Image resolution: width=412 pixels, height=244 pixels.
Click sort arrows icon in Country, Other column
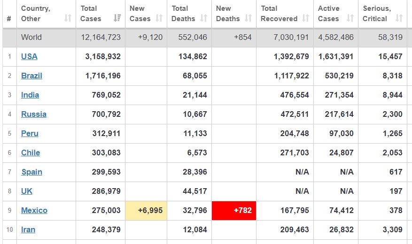pyautogui.click(x=68, y=18)
